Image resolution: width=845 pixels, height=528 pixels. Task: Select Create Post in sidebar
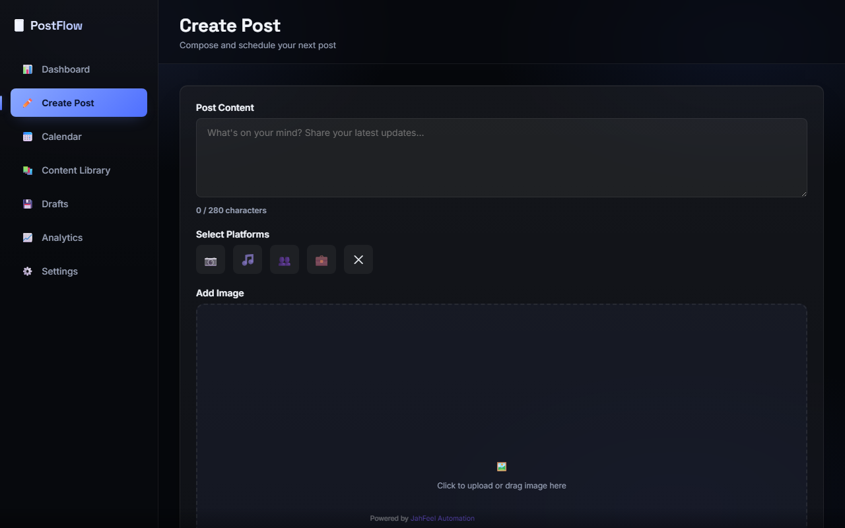pyautogui.click(x=79, y=103)
